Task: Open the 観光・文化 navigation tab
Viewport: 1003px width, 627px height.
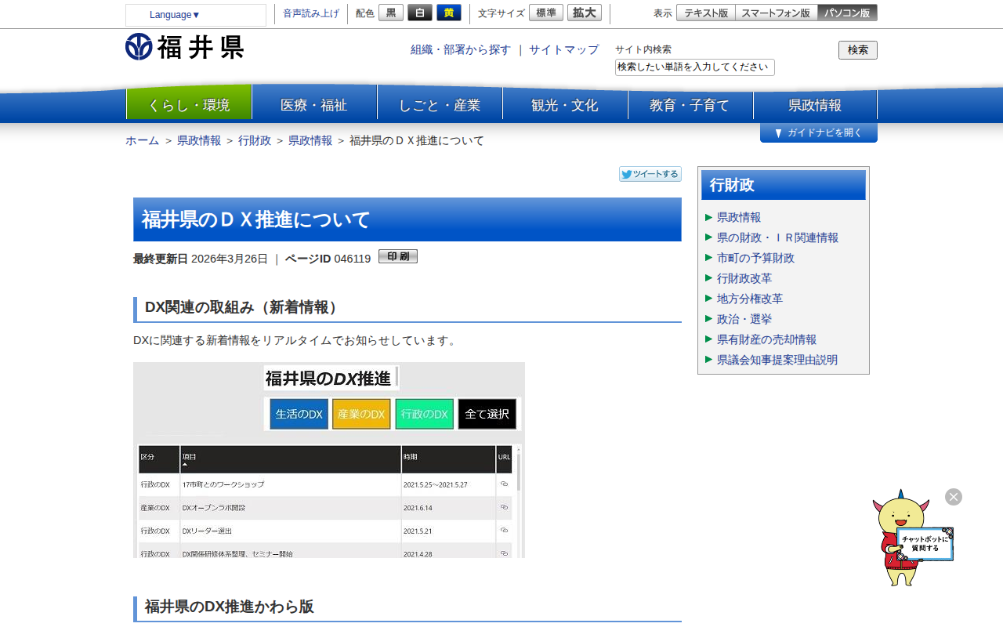Action: [x=564, y=105]
